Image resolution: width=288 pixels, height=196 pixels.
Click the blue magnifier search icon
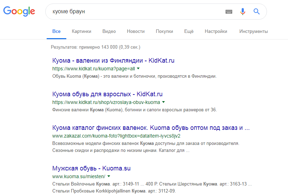point(256,11)
